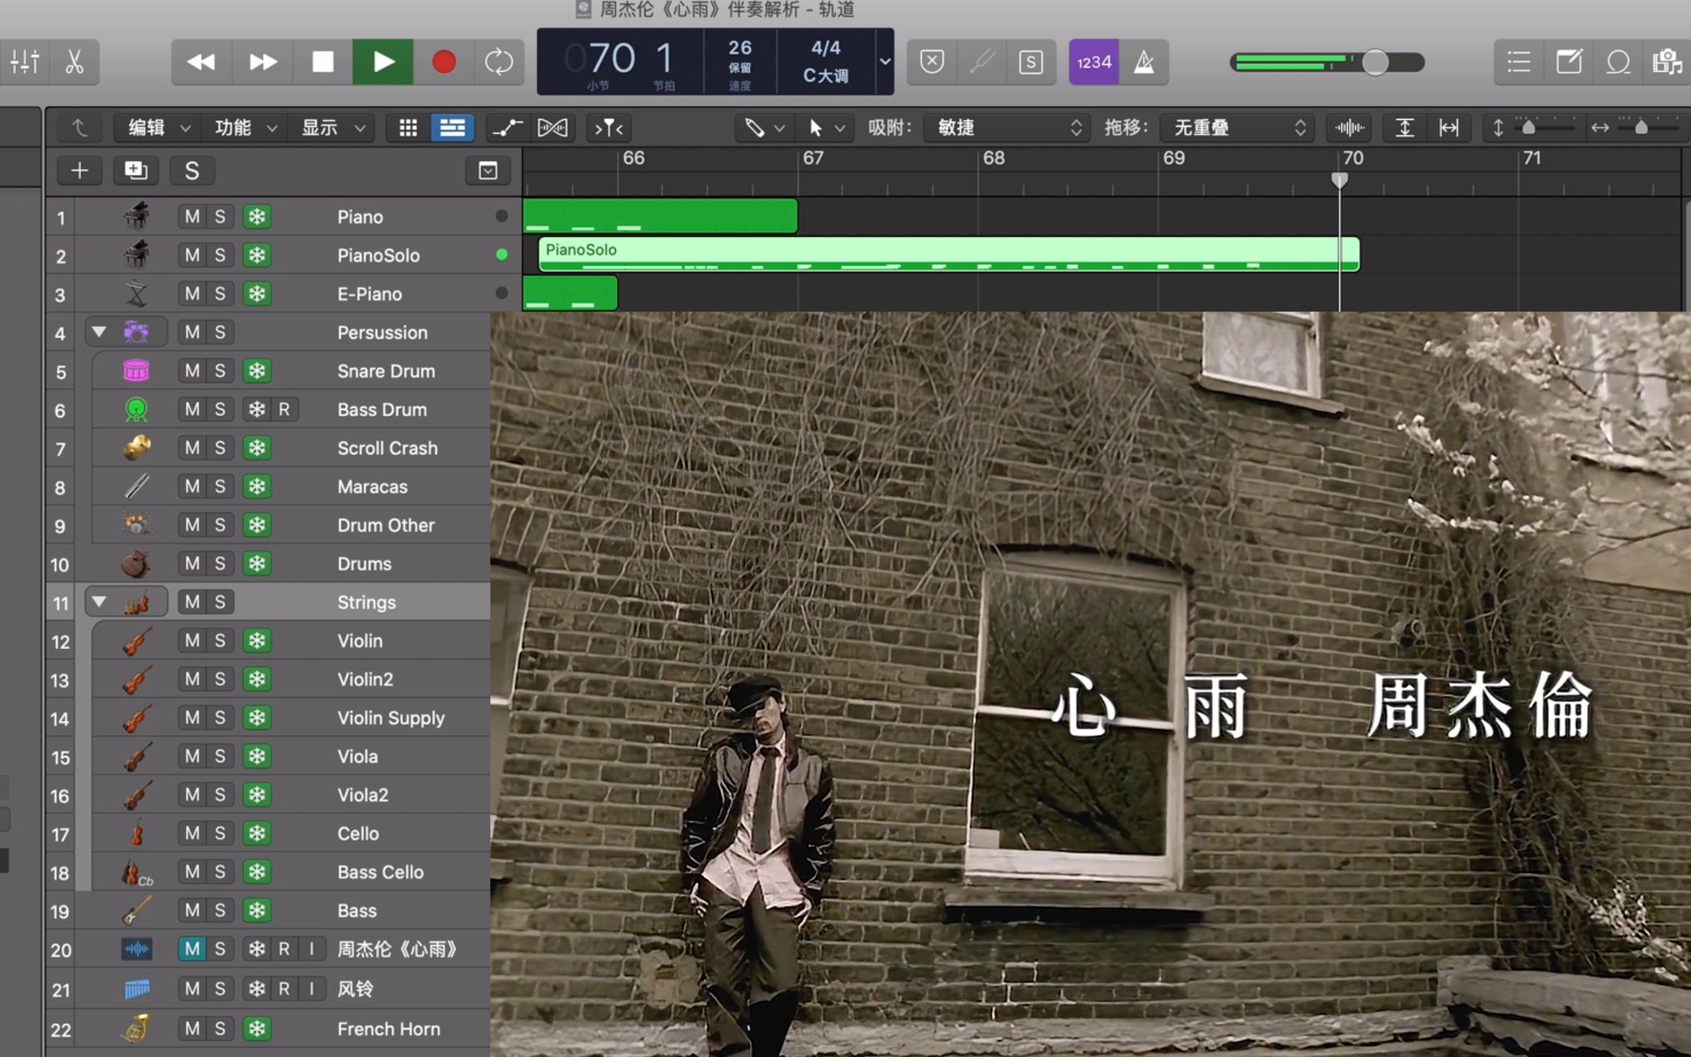Unmute the 周杰伦《心雨》 audio track
This screenshot has width=1691, height=1057.
click(x=192, y=949)
